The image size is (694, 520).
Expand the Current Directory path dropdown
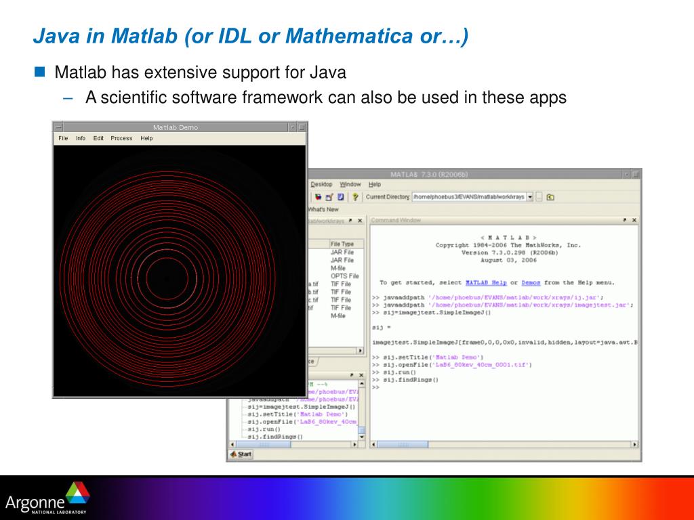point(530,197)
